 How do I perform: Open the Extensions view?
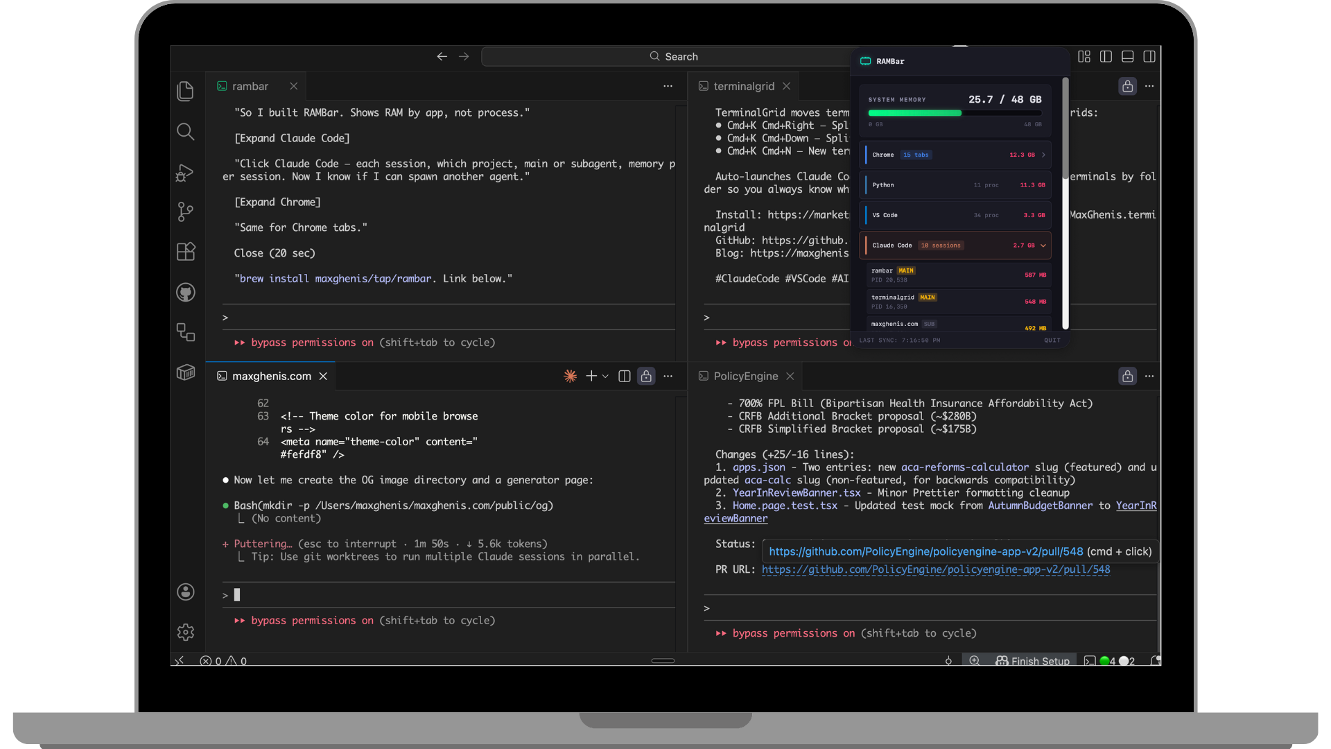point(185,251)
